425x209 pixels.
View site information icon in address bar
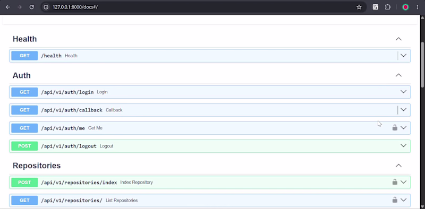(x=46, y=7)
